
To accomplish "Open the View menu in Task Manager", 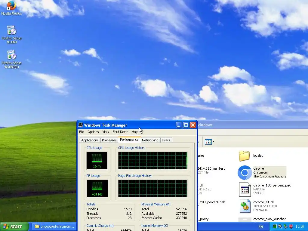I will coord(106,132).
